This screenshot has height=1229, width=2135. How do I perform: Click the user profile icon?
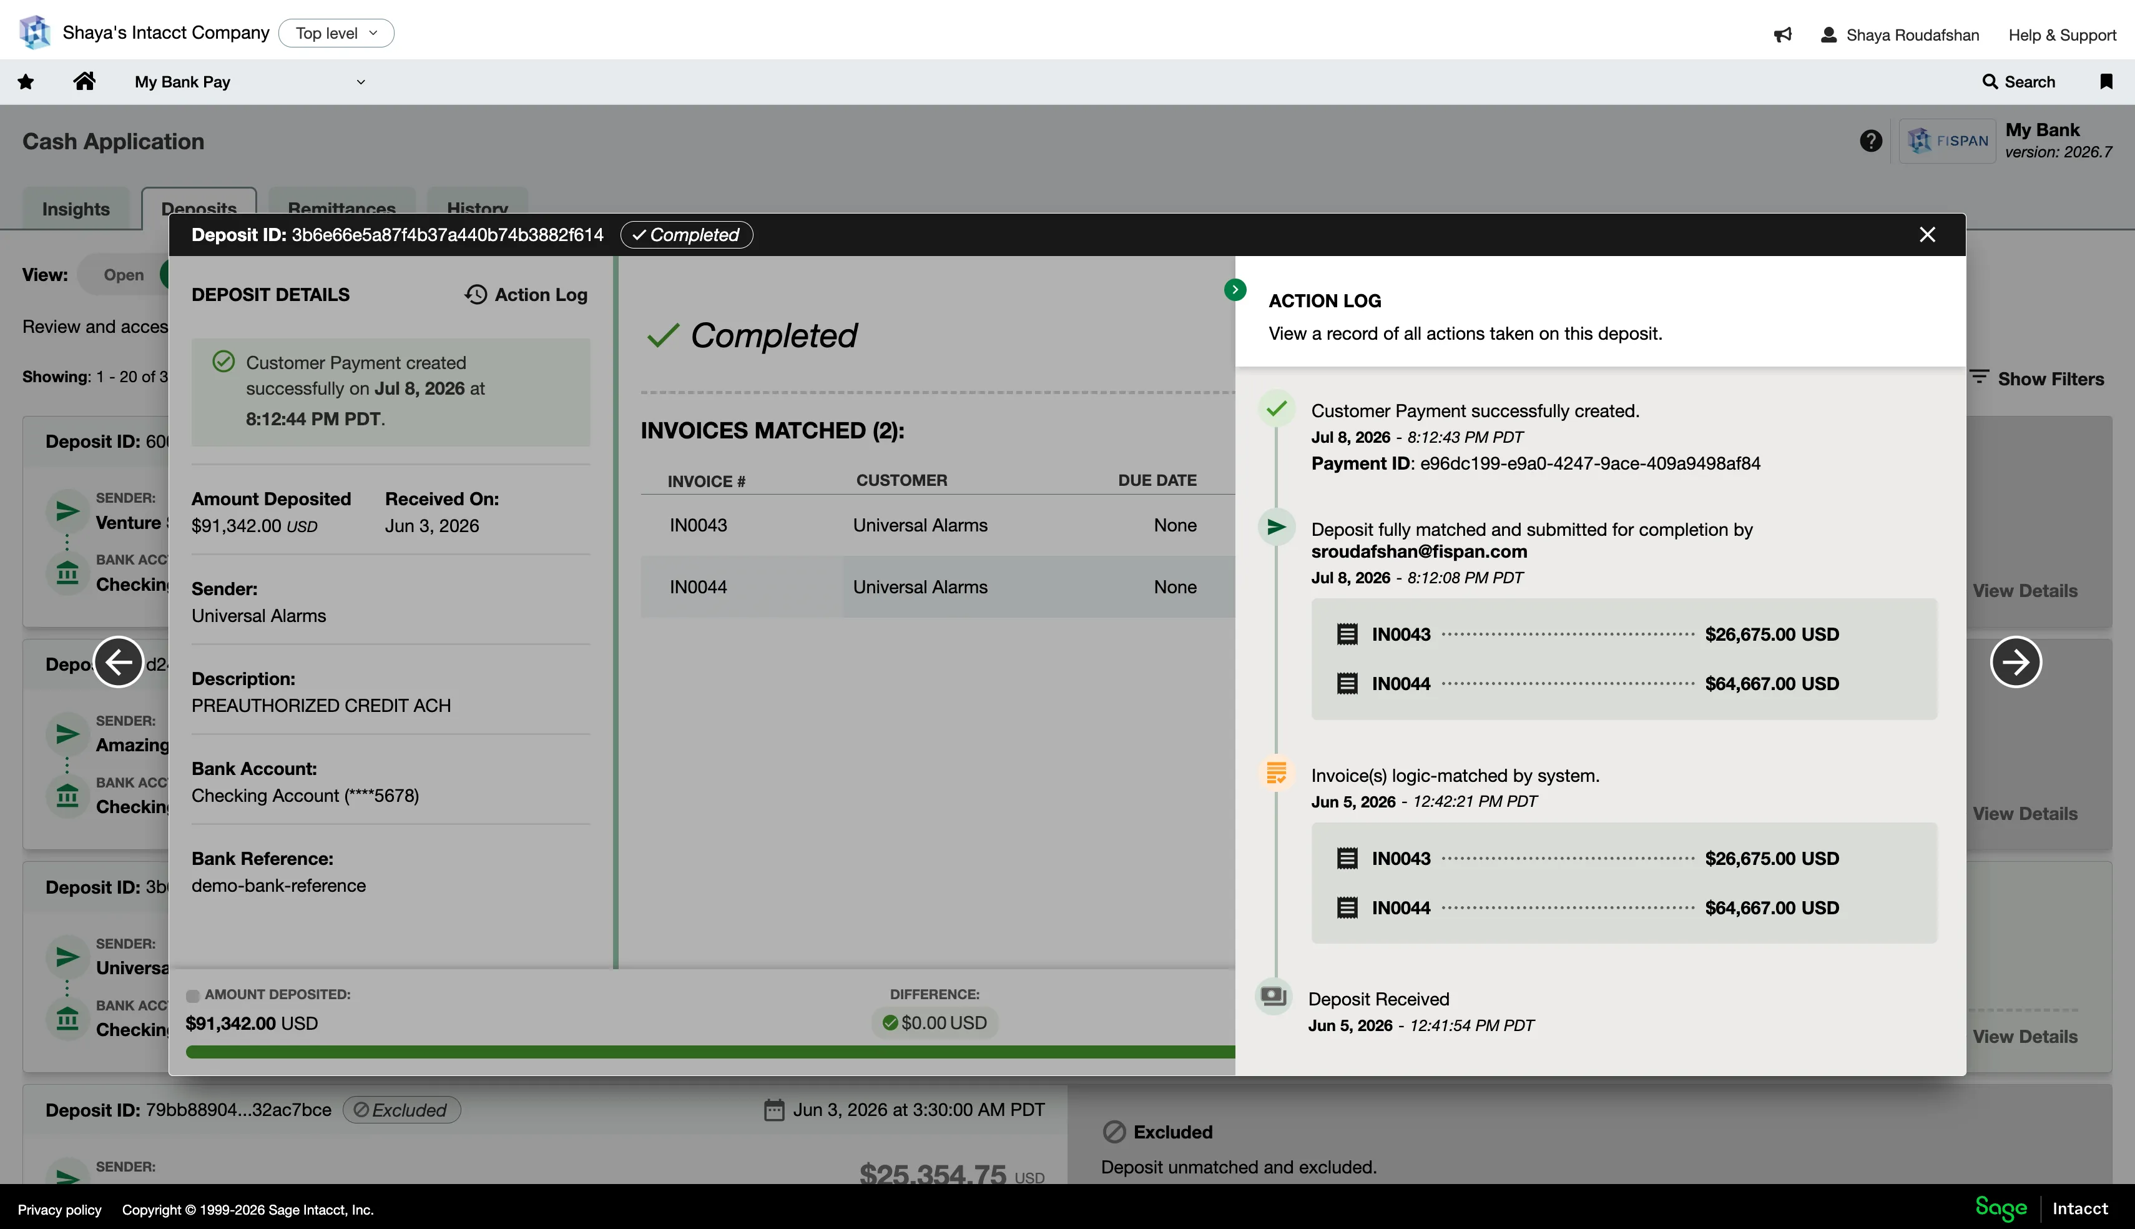click(x=1828, y=34)
